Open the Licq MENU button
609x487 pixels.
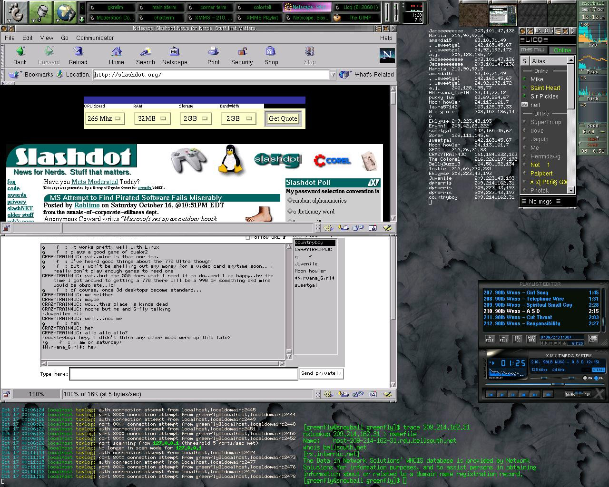[533, 50]
